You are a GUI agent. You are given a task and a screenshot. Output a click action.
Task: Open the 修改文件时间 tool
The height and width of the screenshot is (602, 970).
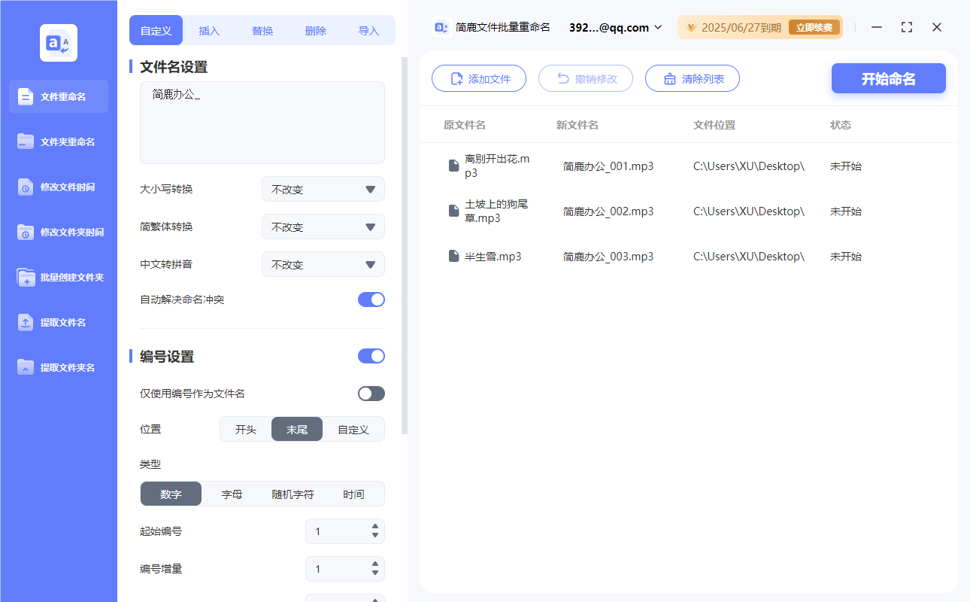[x=58, y=187]
